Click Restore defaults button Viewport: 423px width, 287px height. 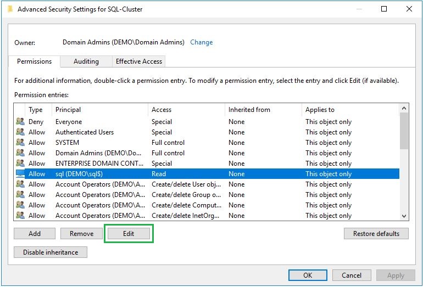(376, 234)
